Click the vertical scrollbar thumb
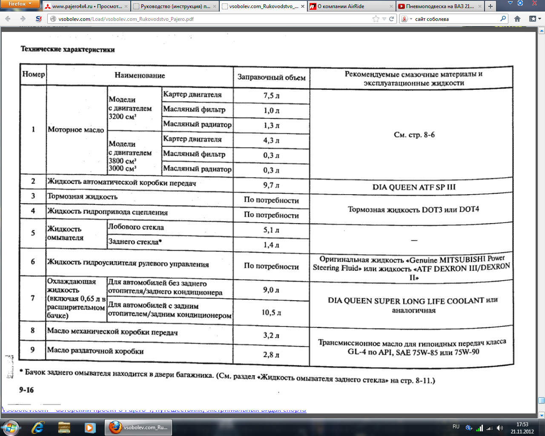545x436 pixels. [x=542, y=400]
